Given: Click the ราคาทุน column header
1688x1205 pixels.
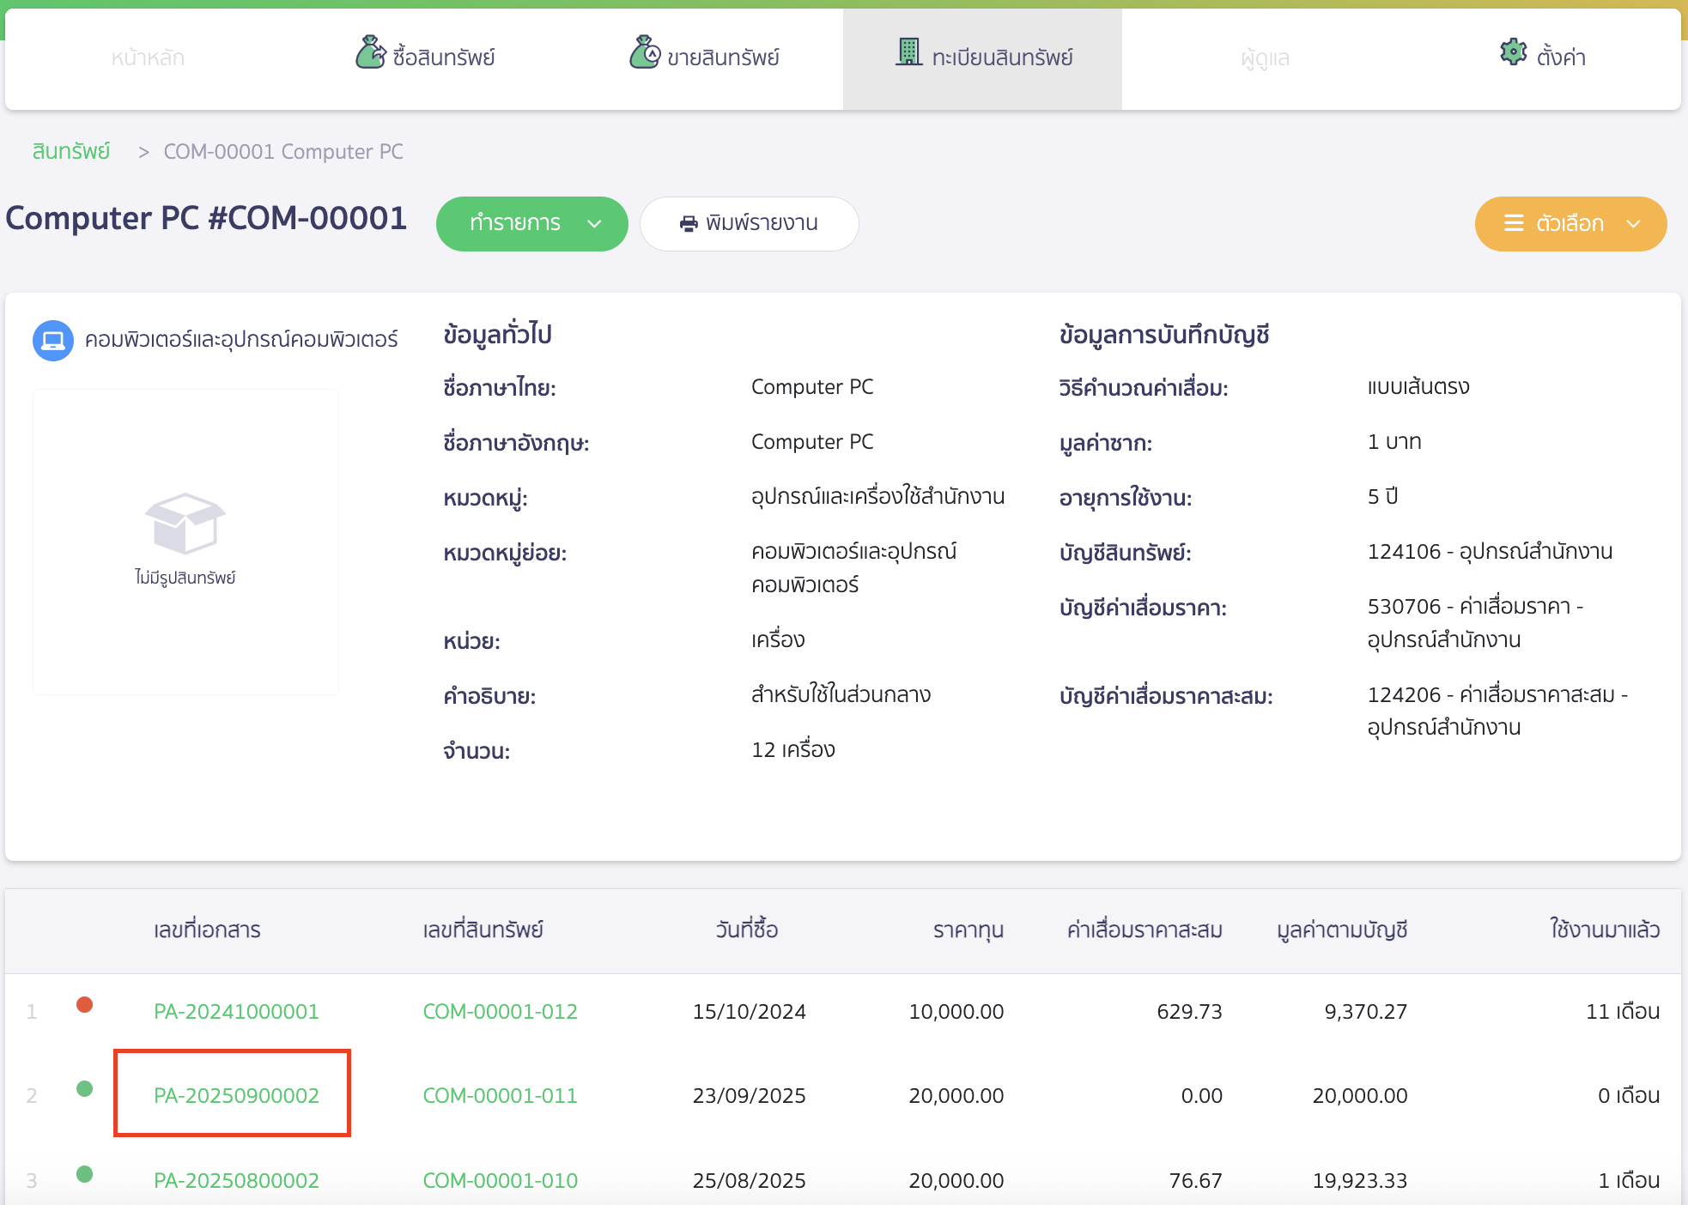Looking at the screenshot, I should pyautogui.click(x=968, y=930).
